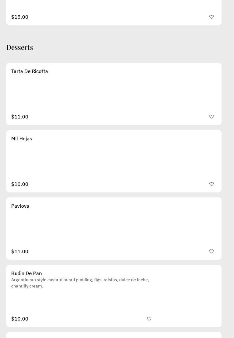Click the $15.00 price at top

tap(20, 17)
